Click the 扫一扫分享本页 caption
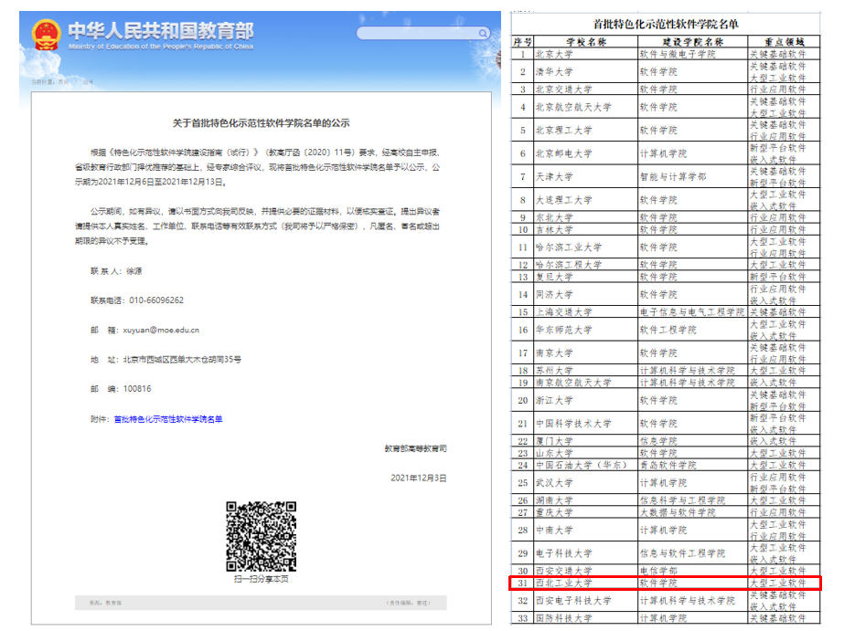The width and height of the screenshot is (844, 631). [x=262, y=580]
